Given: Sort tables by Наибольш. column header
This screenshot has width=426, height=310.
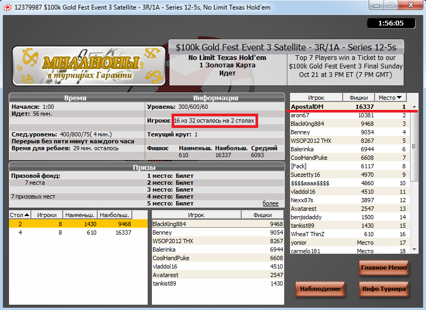Looking at the screenshot, I should click(114, 215).
